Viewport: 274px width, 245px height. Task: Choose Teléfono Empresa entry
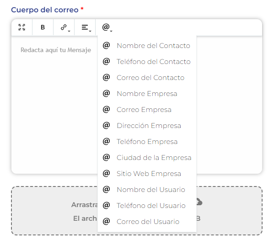point(147,142)
